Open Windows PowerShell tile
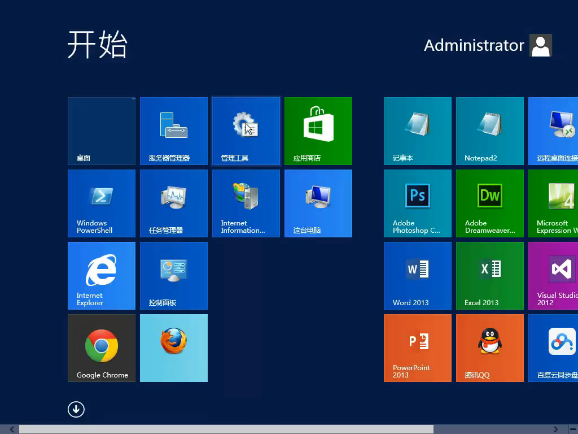The width and height of the screenshot is (578, 434). [x=102, y=203]
